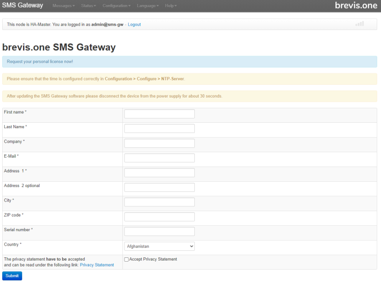Image resolution: width=381 pixels, height=282 pixels.
Task: Click the Last Name input field
Action: tap(159, 128)
